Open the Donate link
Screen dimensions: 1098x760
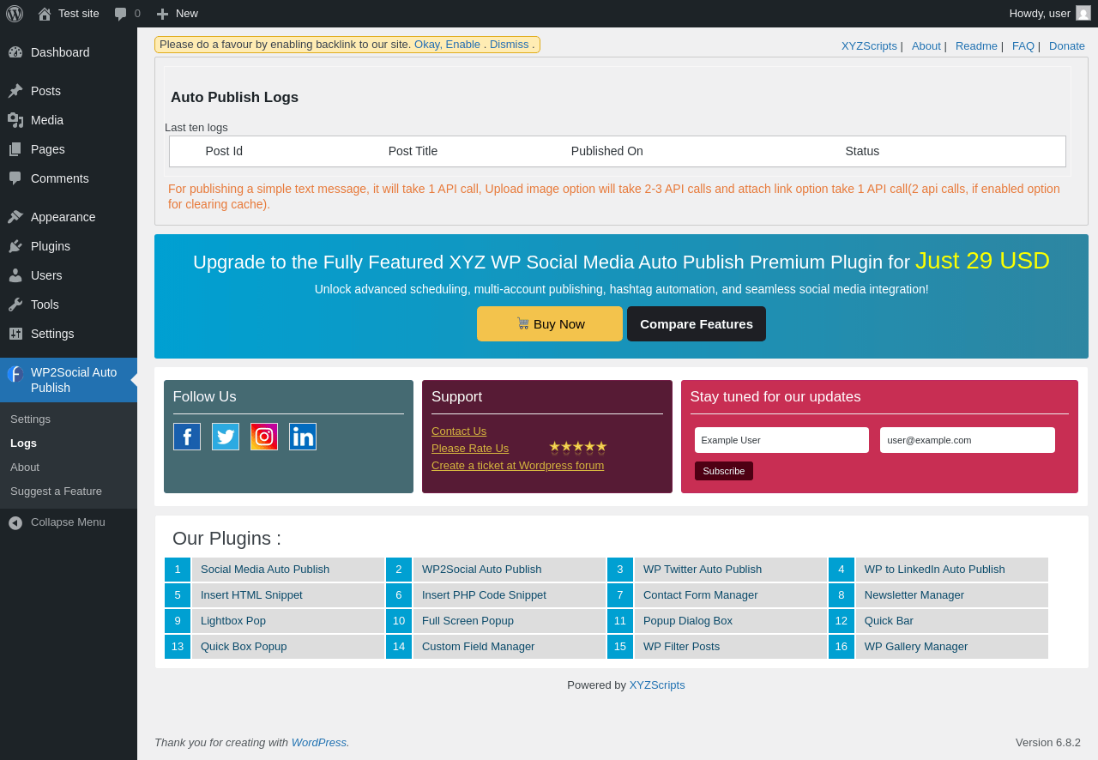click(1067, 46)
